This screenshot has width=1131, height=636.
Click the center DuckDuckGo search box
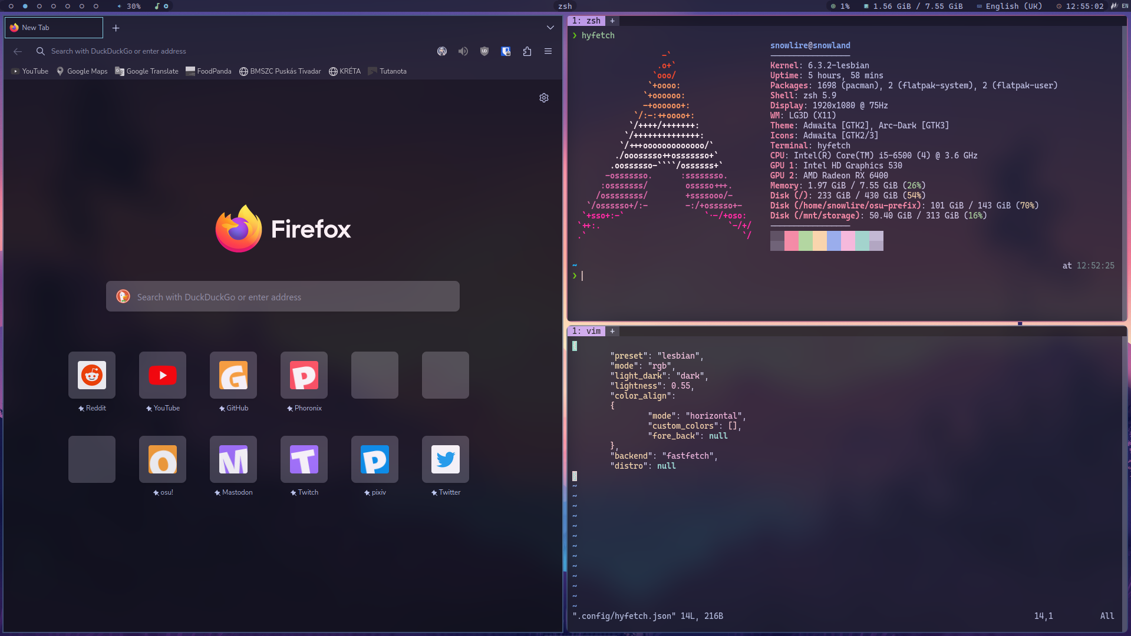click(x=283, y=296)
